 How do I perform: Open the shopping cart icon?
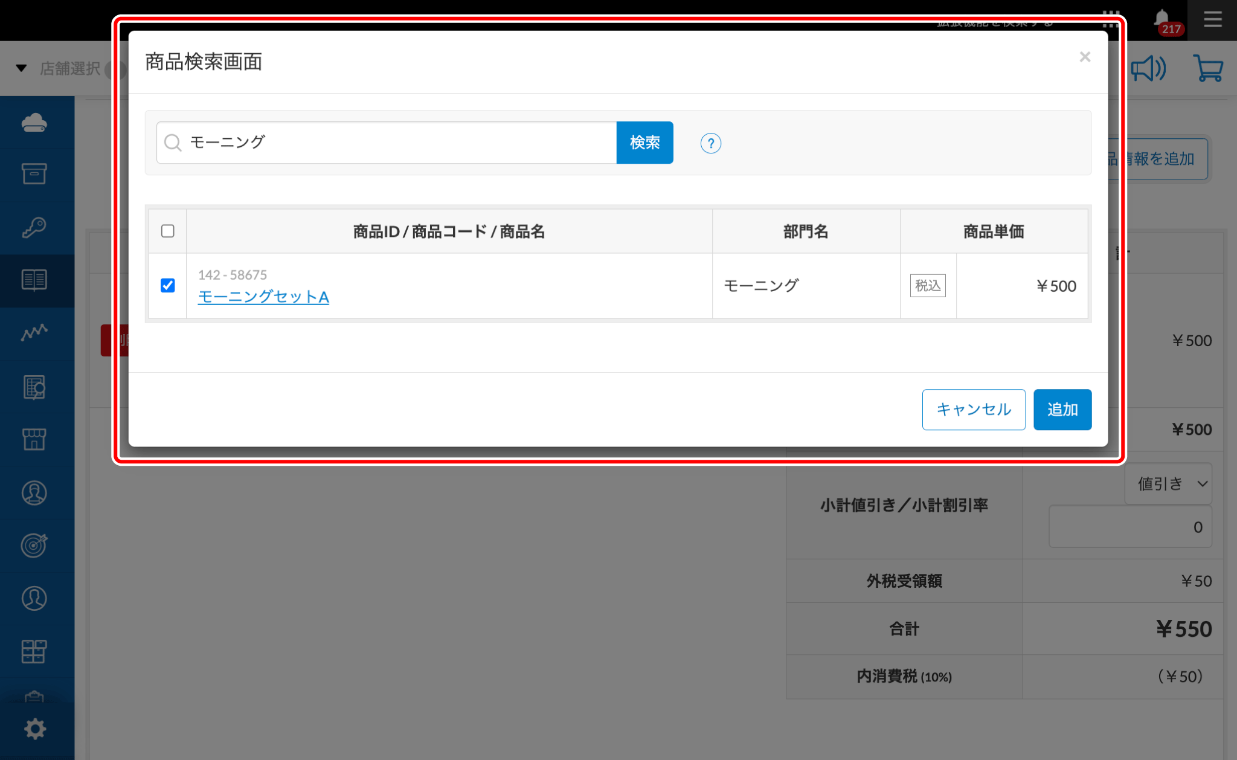coord(1208,68)
